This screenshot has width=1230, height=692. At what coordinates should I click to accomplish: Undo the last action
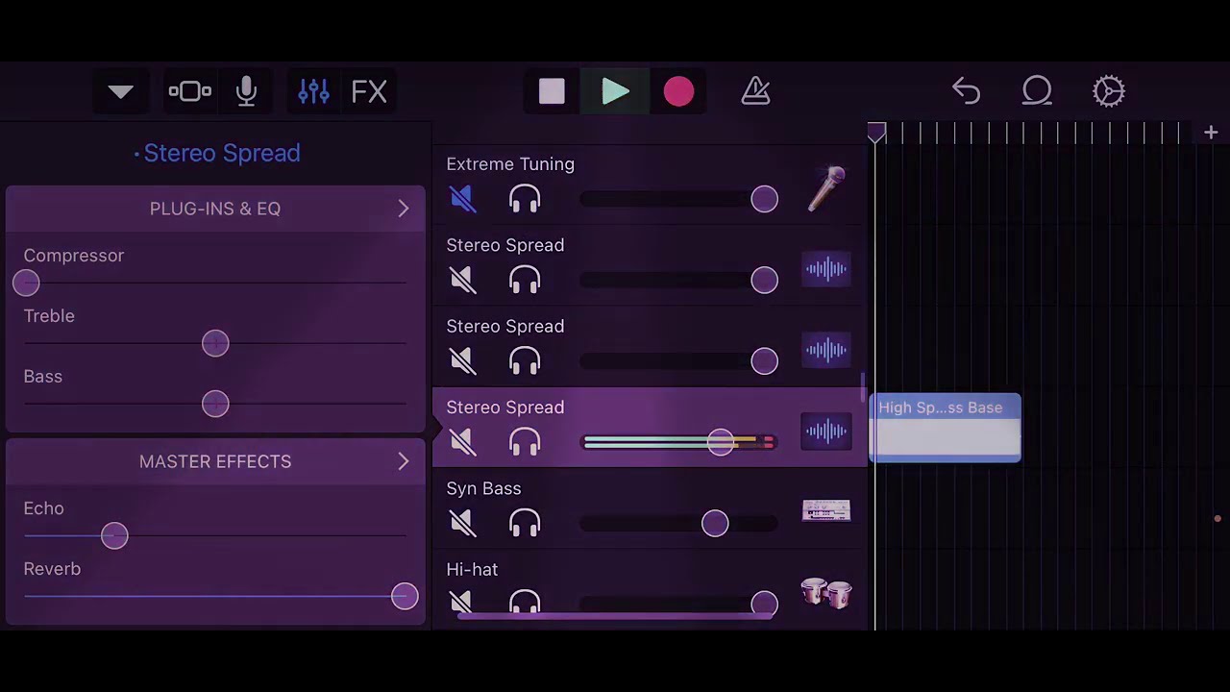coord(966,91)
